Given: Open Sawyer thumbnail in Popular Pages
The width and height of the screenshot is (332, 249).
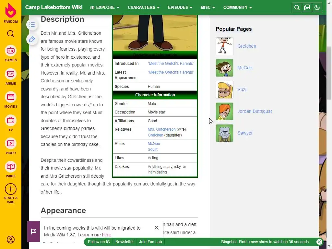Looking at the screenshot, I should pos(224,133).
